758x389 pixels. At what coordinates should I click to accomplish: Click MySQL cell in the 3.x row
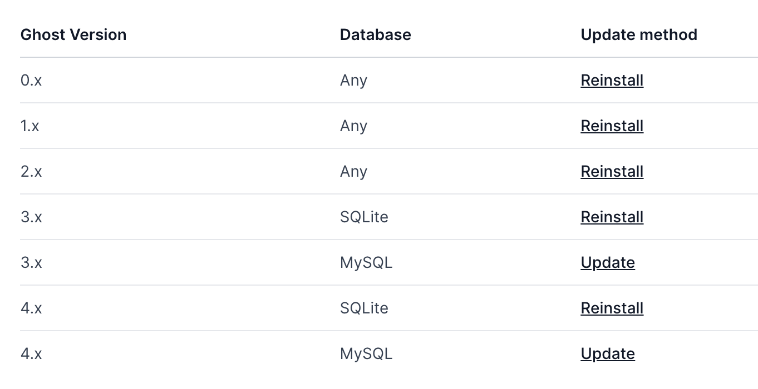click(x=366, y=262)
